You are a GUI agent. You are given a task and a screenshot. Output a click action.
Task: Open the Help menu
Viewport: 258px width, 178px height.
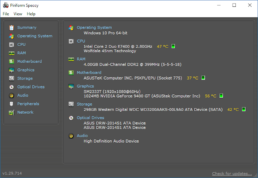[x=31, y=14]
